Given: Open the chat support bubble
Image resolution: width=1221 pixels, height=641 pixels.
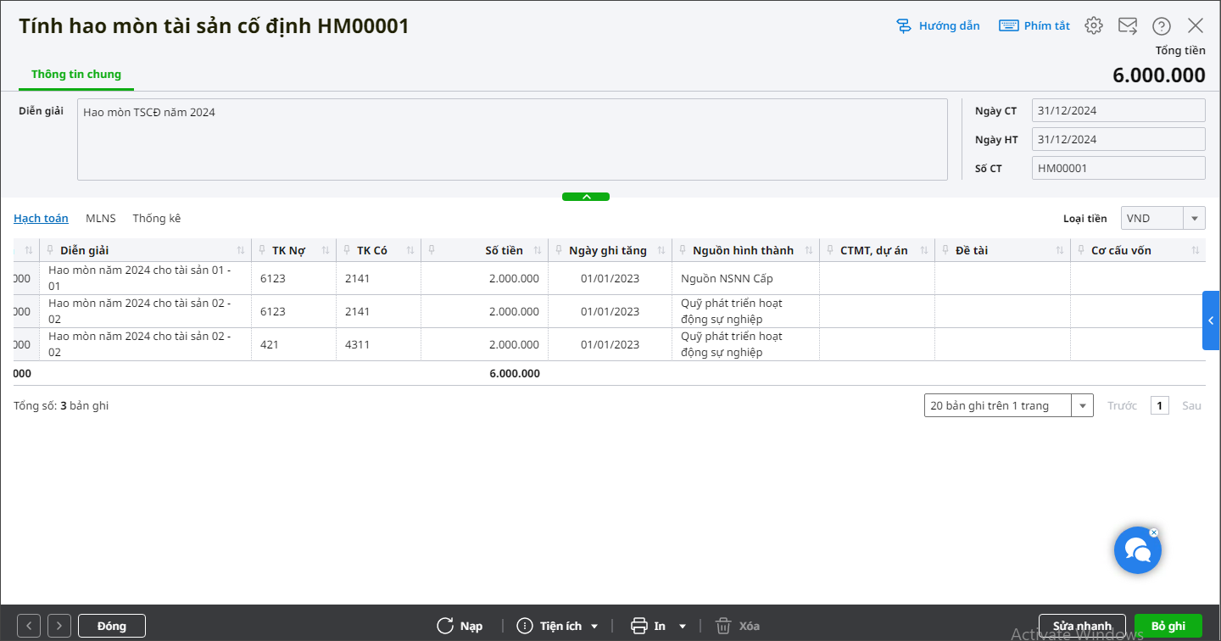Looking at the screenshot, I should pyautogui.click(x=1137, y=550).
